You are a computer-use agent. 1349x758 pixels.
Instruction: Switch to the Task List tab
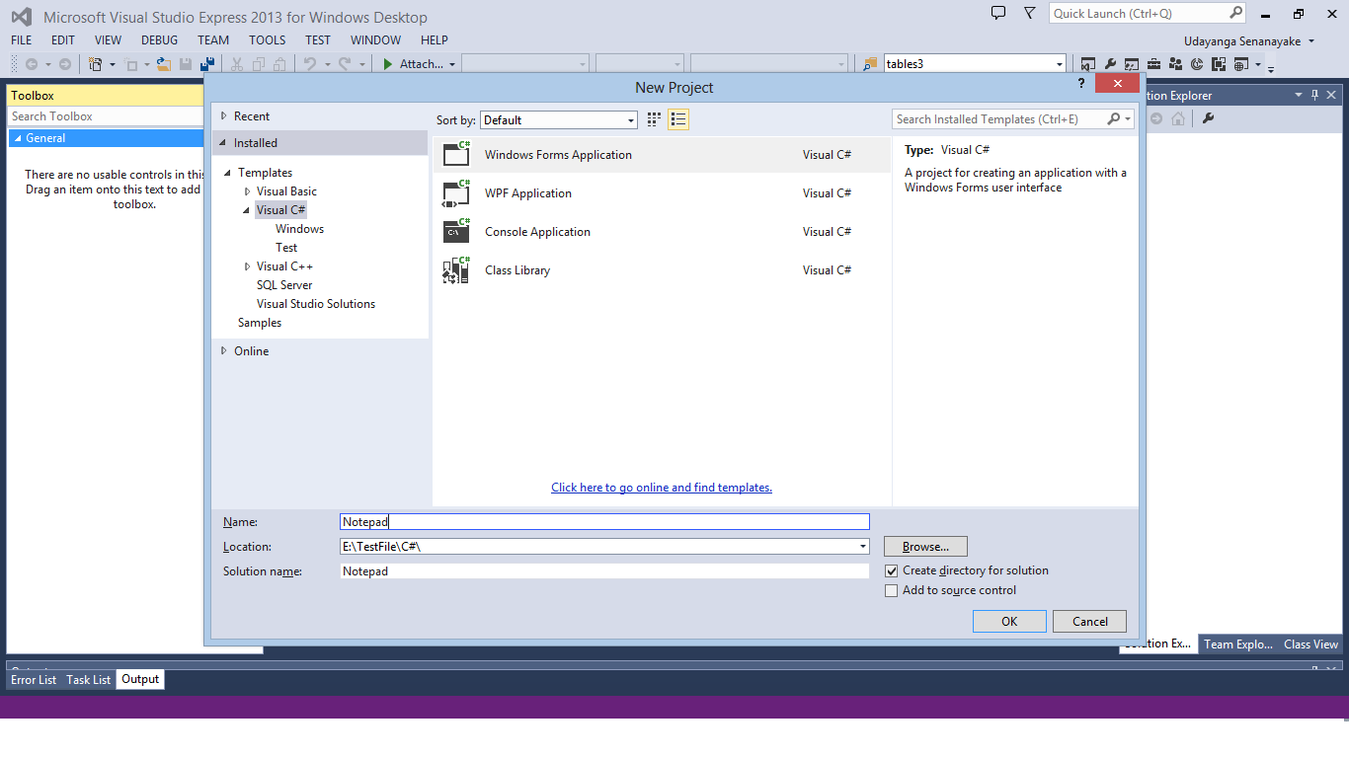click(x=89, y=680)
